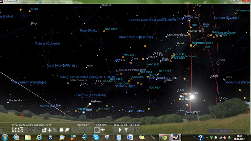Open Microsoft Word from taskbar
Screen dimensions: 251x141
130,137
